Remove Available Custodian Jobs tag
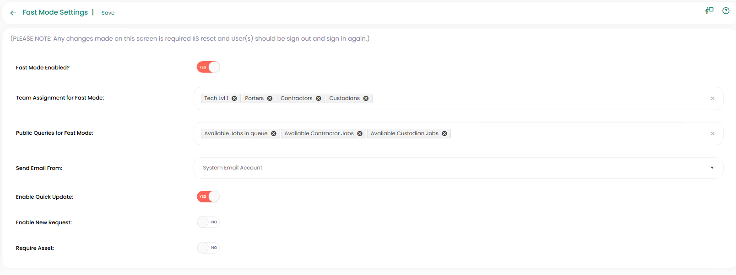Image resolution: width=736 pixels, height=275 pixels. pyautogui.click(x=444, y=134)
